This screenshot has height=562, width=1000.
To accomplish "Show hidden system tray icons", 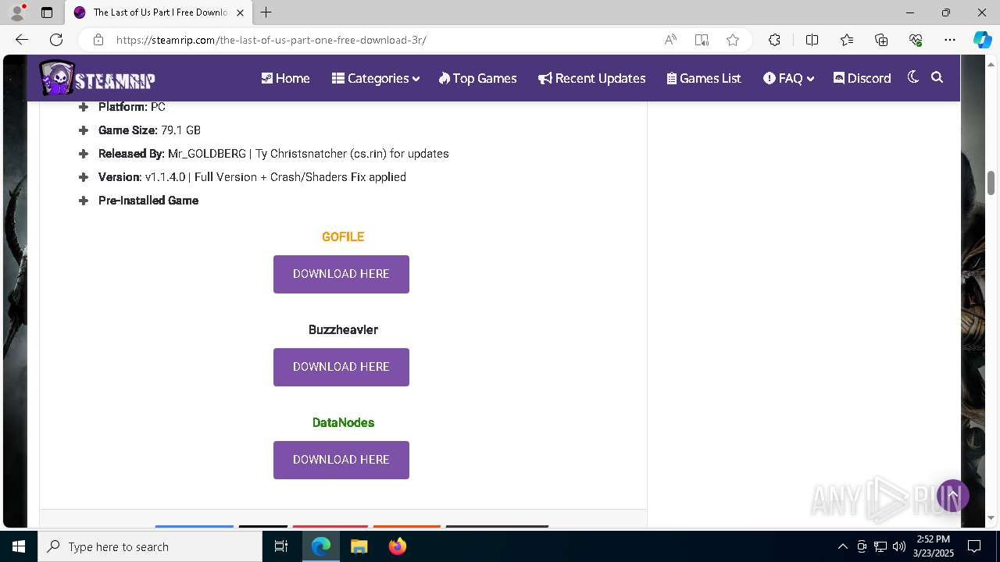I will [842, 546].
